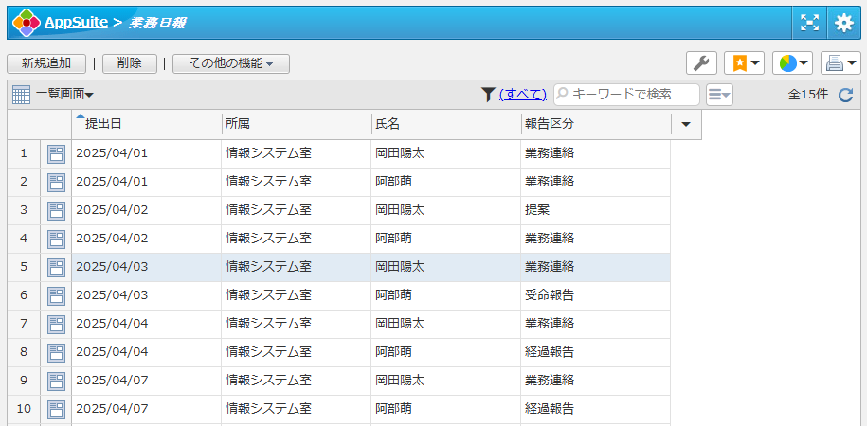Expand the column options arrow in header
This screenshot has height=426, width=867.
point(686,124)
